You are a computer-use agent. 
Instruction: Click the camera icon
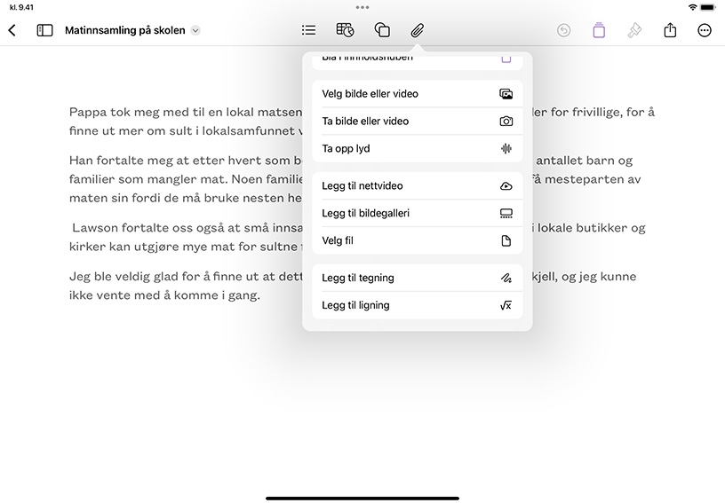coord(506,121)
